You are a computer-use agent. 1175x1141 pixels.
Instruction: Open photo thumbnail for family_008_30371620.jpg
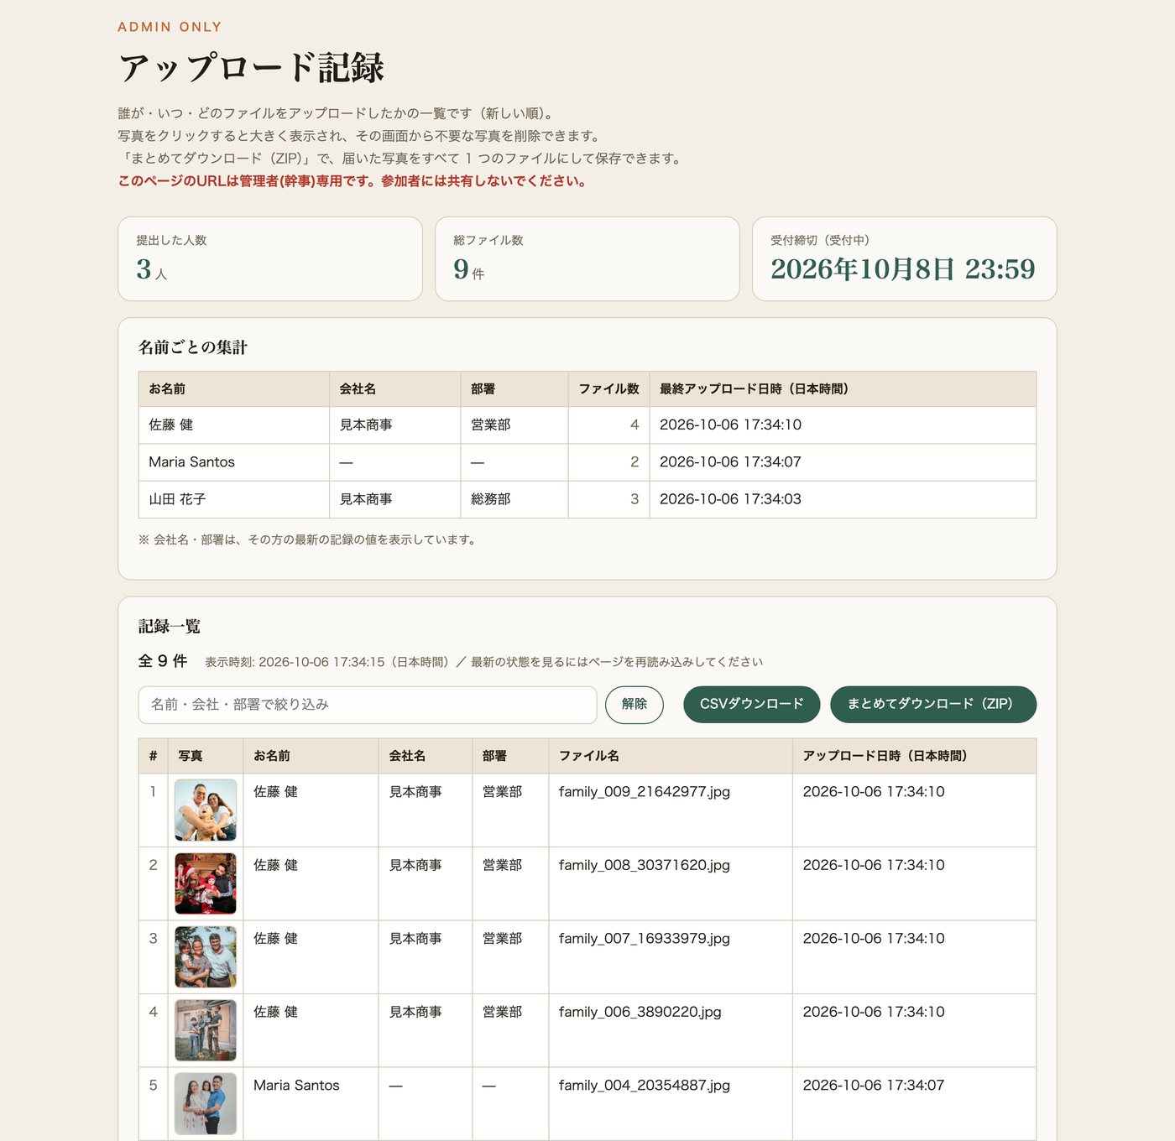206,883
